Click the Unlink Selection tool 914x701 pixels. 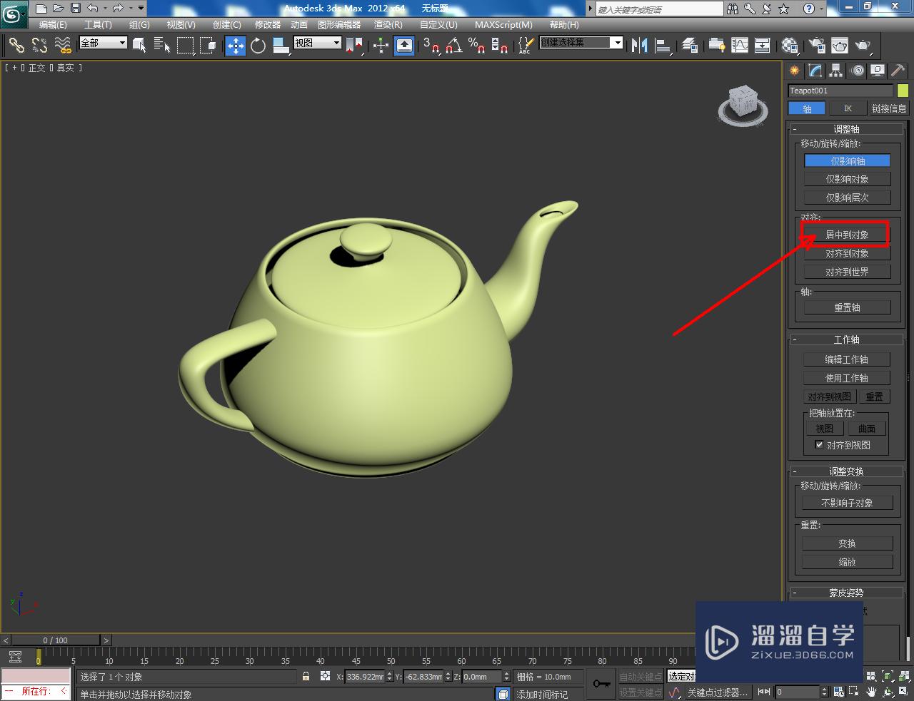[x=39, y=46]
